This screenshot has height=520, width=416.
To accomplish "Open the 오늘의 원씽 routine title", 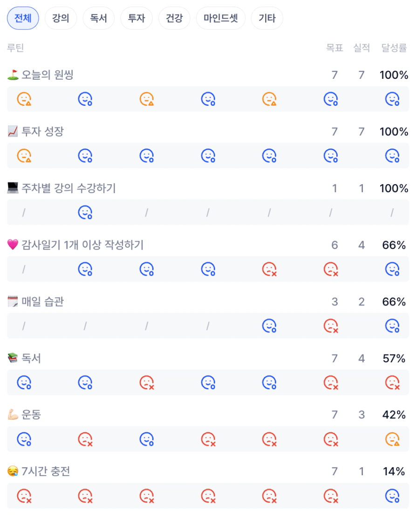I will (x=48, y=75).
